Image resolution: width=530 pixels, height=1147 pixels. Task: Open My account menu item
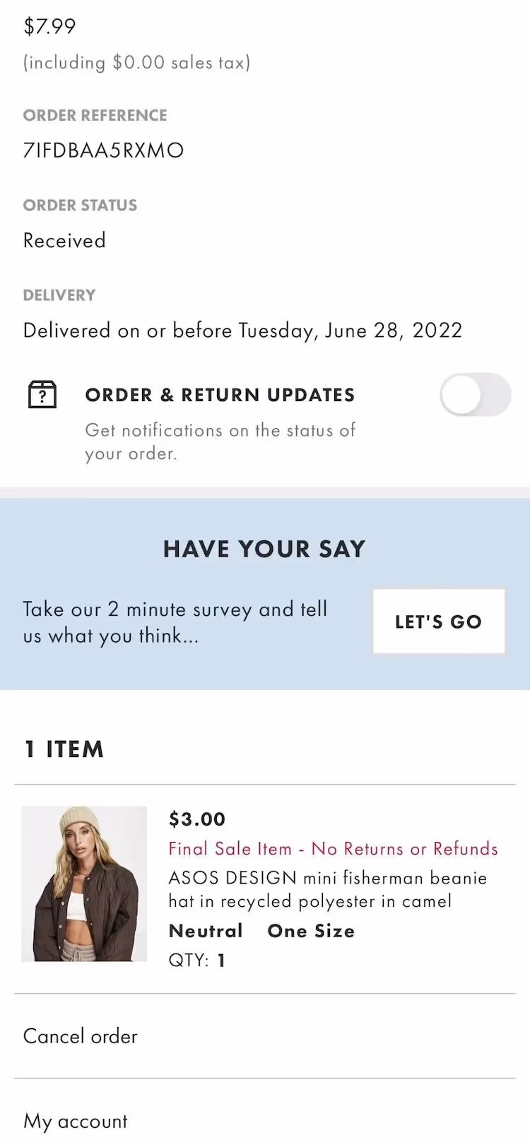(76, 1121)
